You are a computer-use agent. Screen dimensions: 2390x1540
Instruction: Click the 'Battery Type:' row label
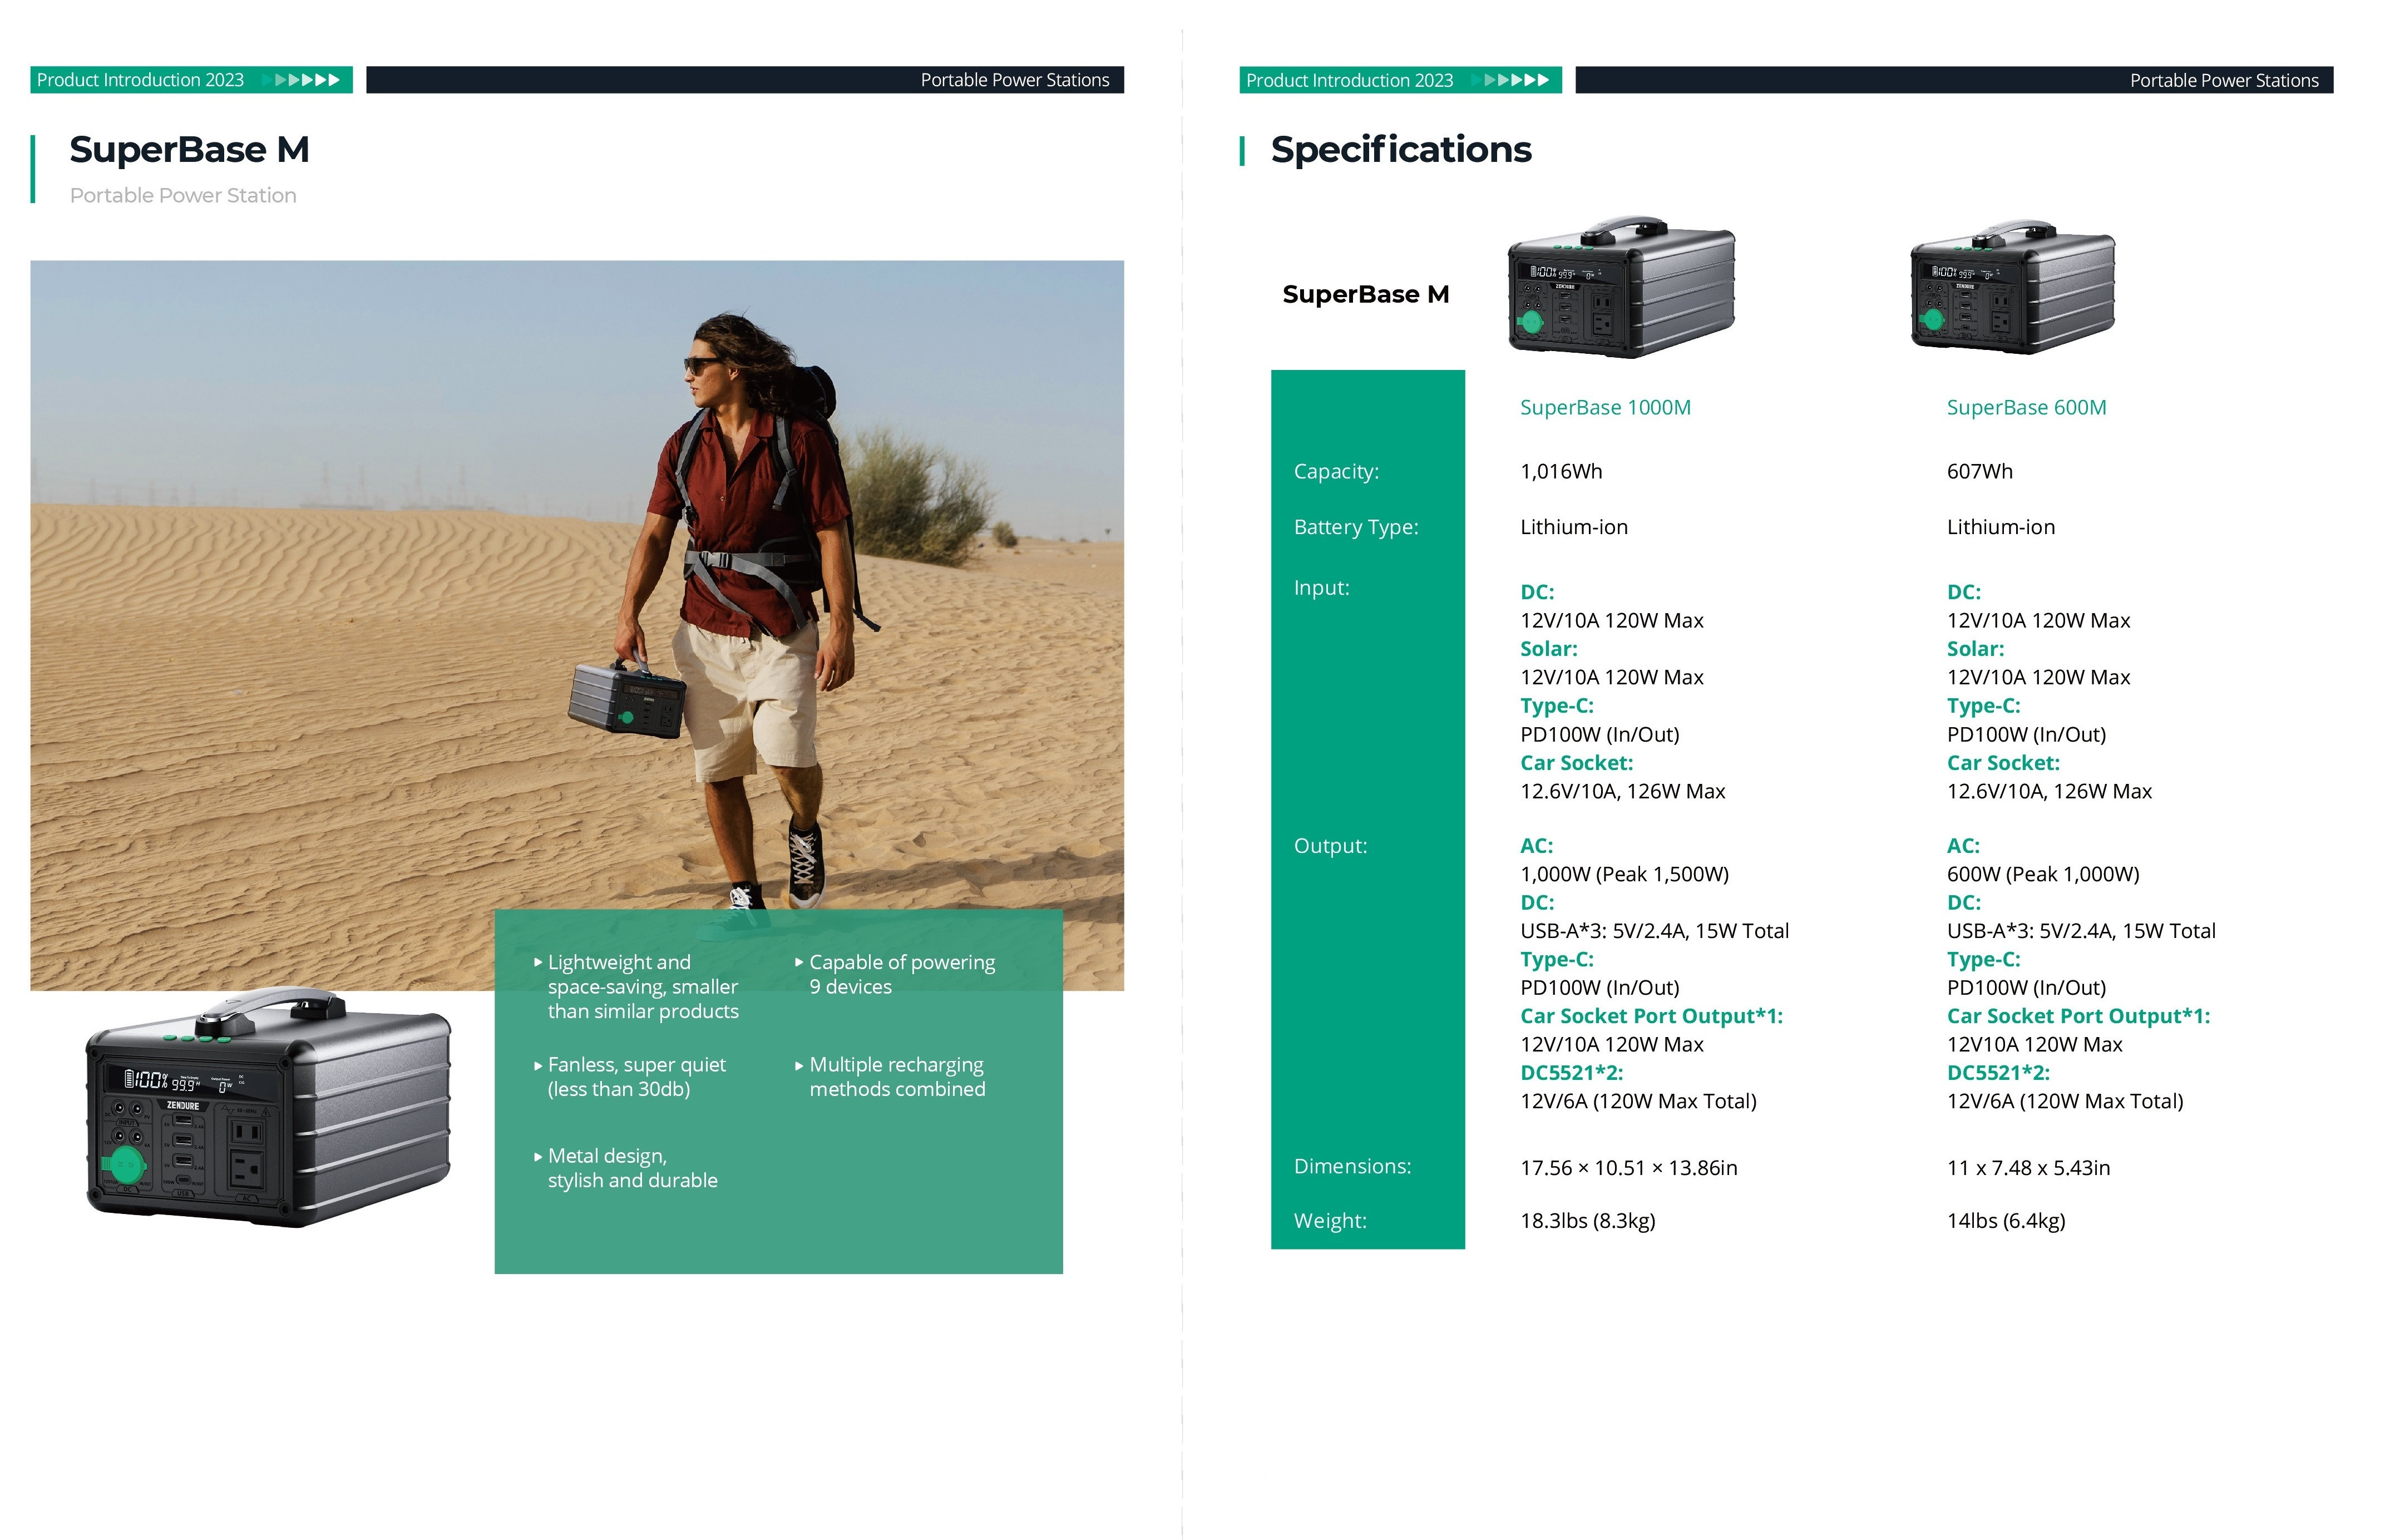pyautogui.click(x=1356, y=528)
